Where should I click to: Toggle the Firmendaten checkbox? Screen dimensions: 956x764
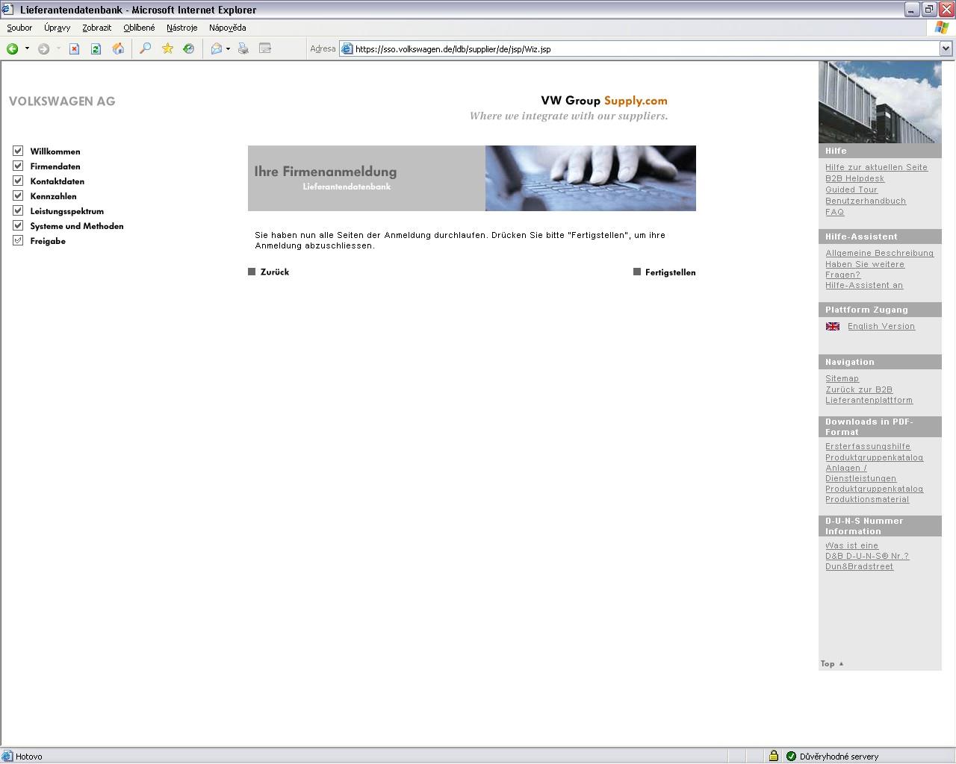tap(18, 166)
